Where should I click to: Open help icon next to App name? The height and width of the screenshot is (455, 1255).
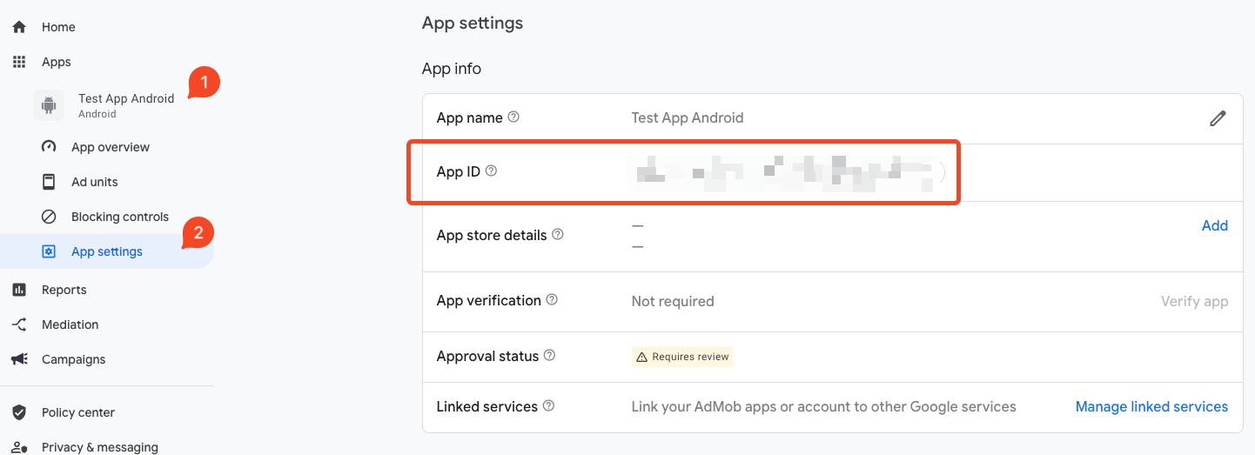coord(513,117)
